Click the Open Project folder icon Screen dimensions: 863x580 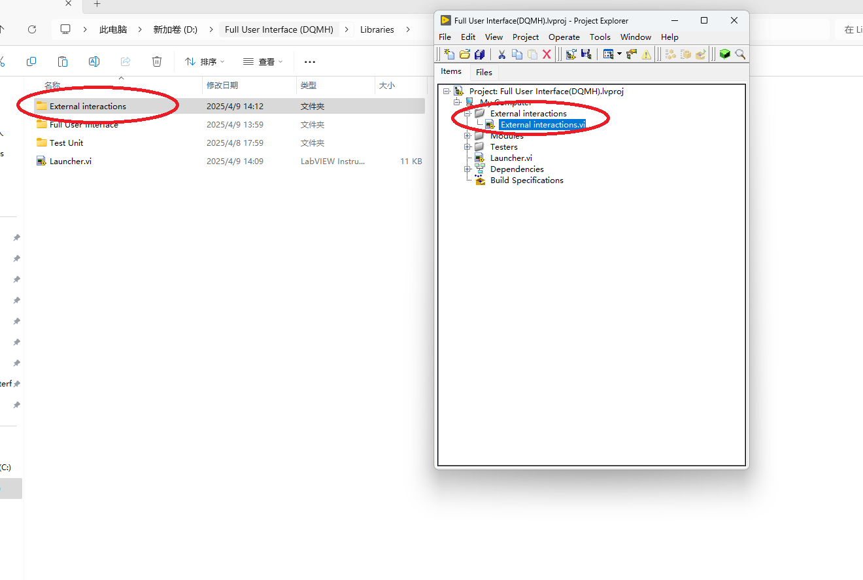pos(465,54)
